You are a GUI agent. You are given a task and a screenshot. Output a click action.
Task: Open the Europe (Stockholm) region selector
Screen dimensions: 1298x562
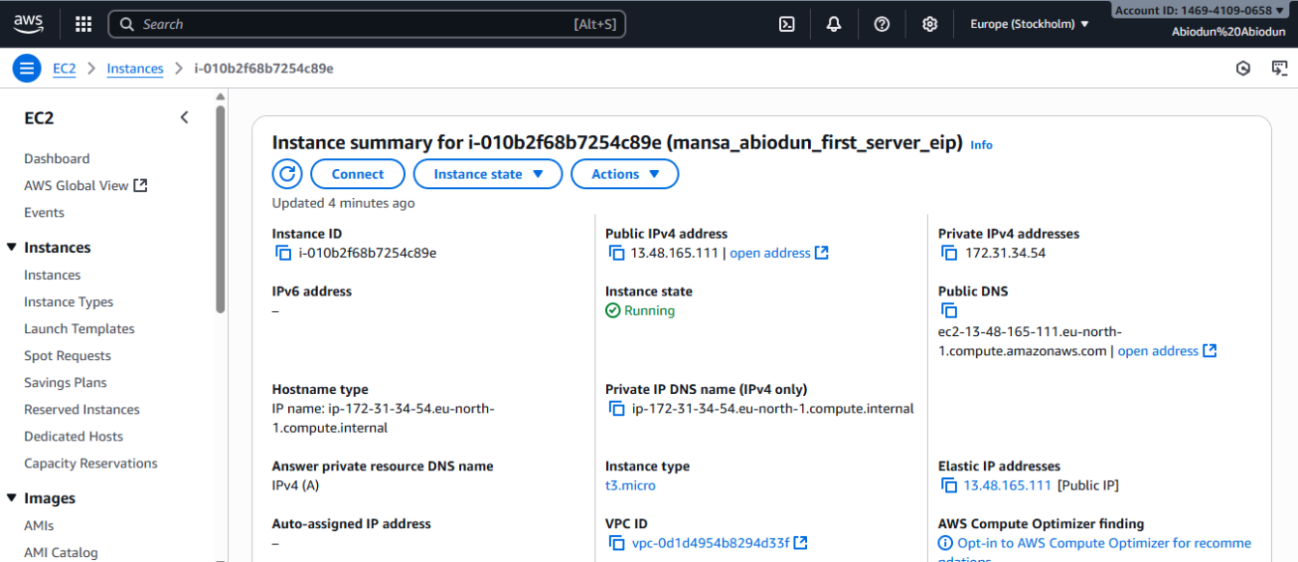coord(1029,24)
